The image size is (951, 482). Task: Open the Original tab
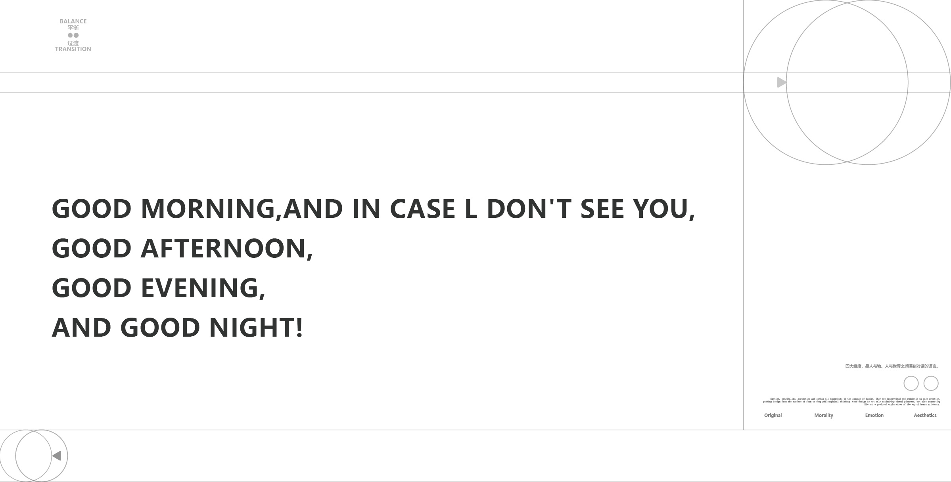(x=773, y=415)
